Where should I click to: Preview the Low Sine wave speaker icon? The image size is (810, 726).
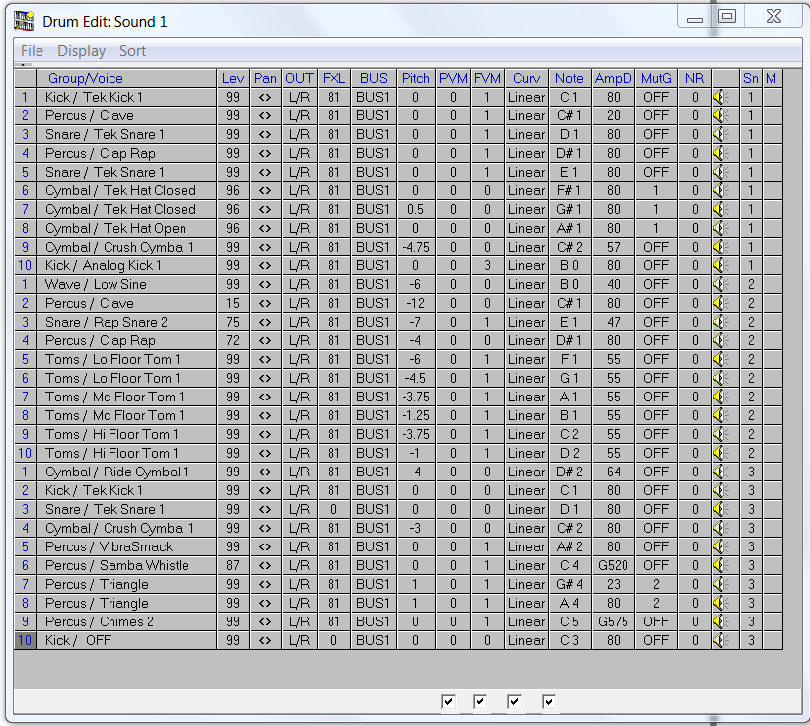[720, 284]
